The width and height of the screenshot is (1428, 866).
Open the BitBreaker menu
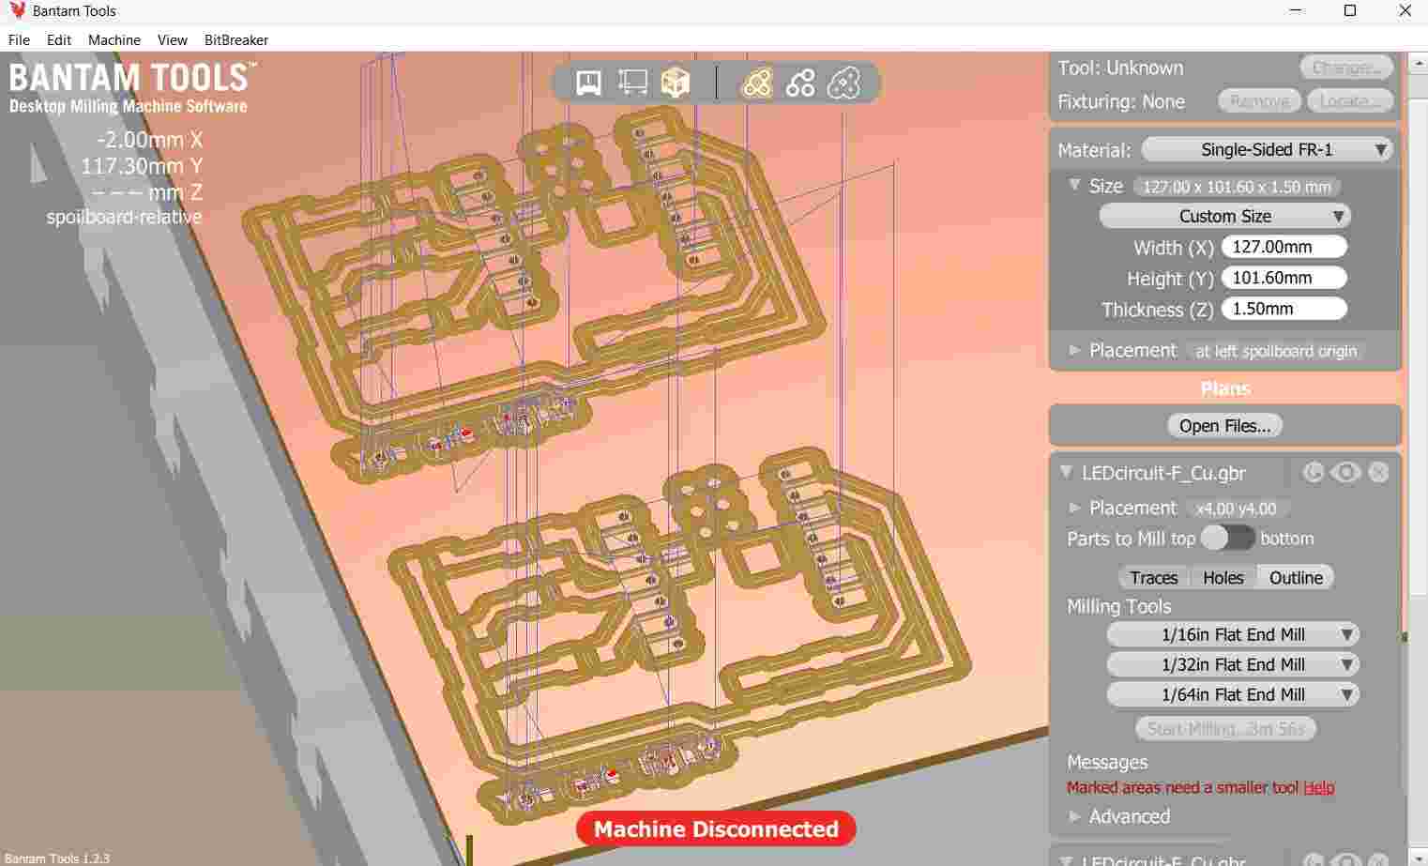(x=236, y=40)
